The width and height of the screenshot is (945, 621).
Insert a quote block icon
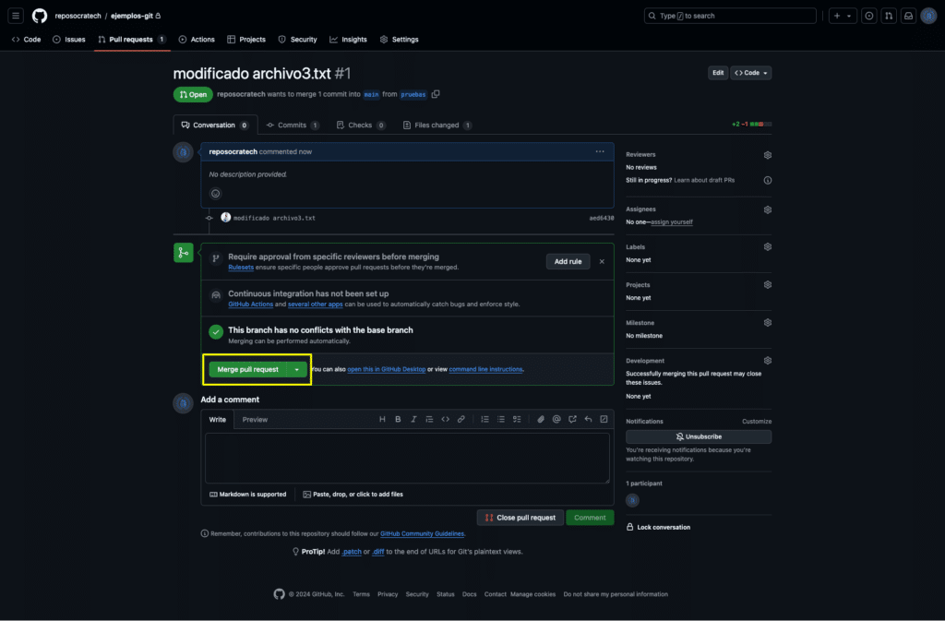(x=429, y=419)
